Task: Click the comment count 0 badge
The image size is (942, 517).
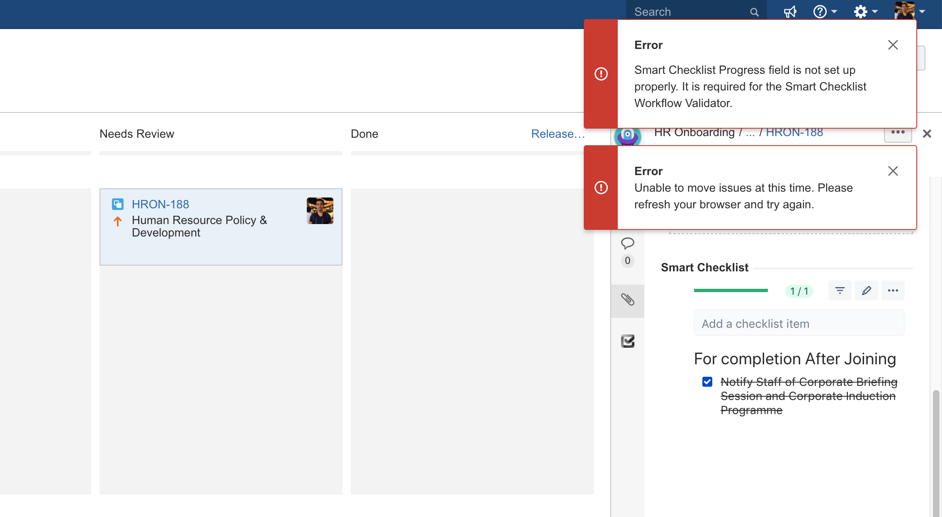Action: tap(628, 261)
